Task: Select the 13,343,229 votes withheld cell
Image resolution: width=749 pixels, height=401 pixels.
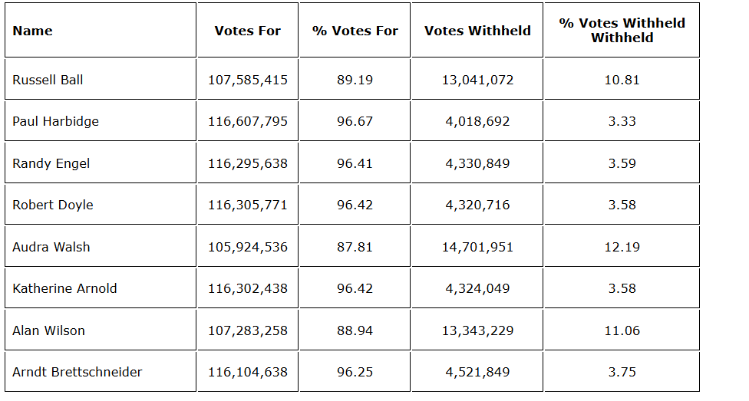Action: (x=477, y=330)
